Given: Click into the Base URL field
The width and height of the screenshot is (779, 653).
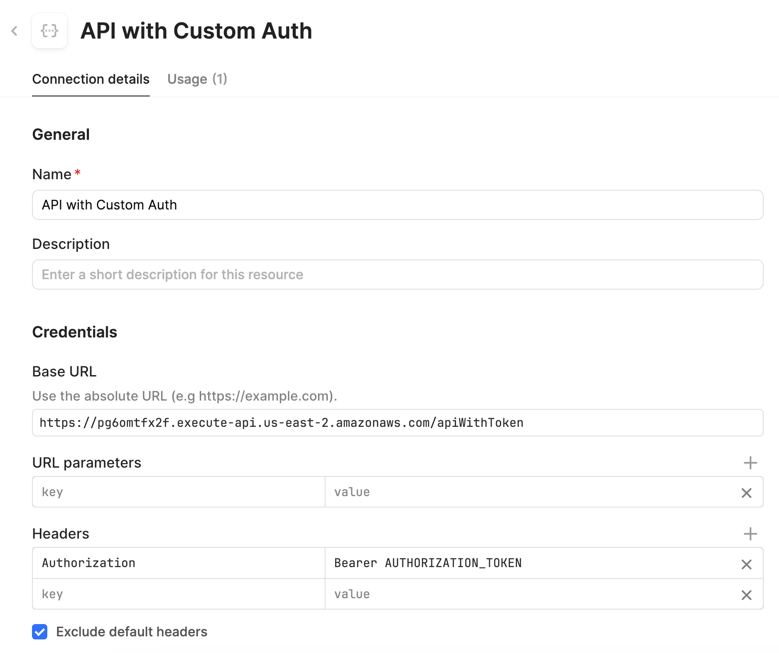Looking at the screenshot, I should tap(398, 423).
